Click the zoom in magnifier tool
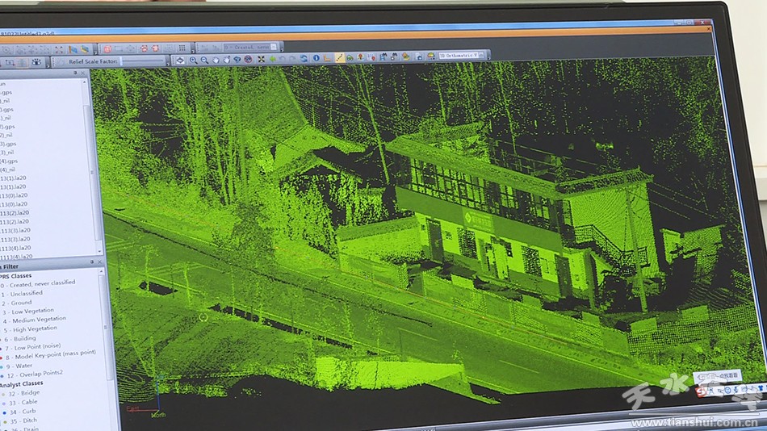The height and width of the screenshot is (431, 767). [194, 61]
